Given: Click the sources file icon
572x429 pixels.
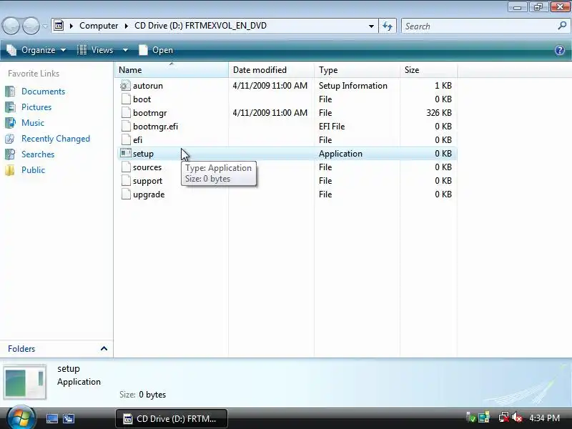Looking at the screenshot, I should click(x=126, y=167).
